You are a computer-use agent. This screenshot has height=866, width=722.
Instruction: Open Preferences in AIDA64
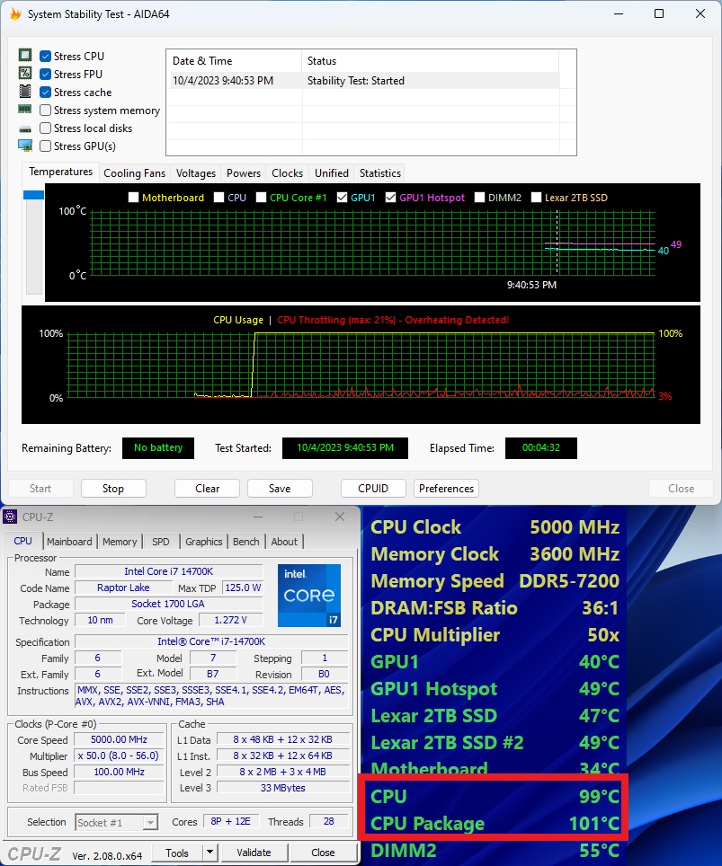(x=446, y=488)
